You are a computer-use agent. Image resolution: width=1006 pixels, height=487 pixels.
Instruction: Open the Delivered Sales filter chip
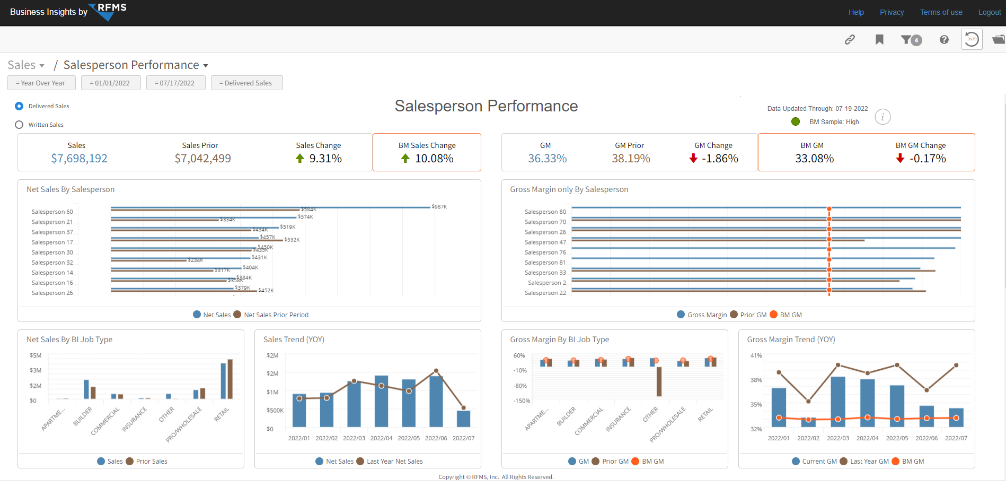click(246, 83)
